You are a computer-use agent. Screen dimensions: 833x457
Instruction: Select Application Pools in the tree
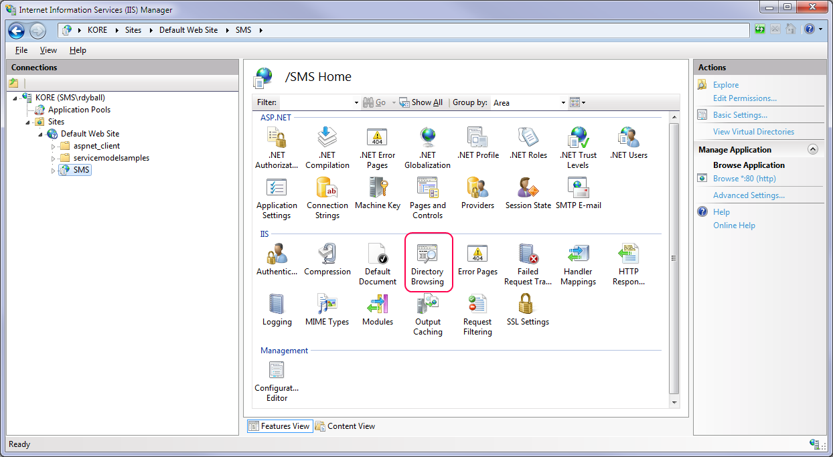pos(79,110)
